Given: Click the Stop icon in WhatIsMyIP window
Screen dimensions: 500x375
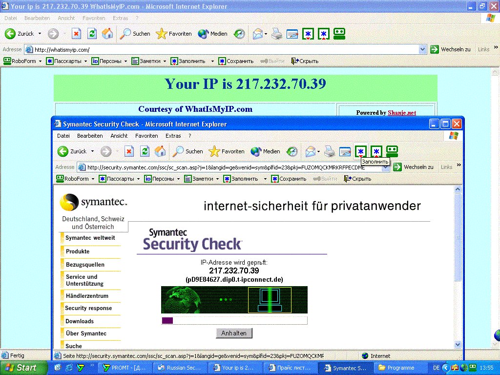Looking at the screenshot, I should [x=76, y=34].
